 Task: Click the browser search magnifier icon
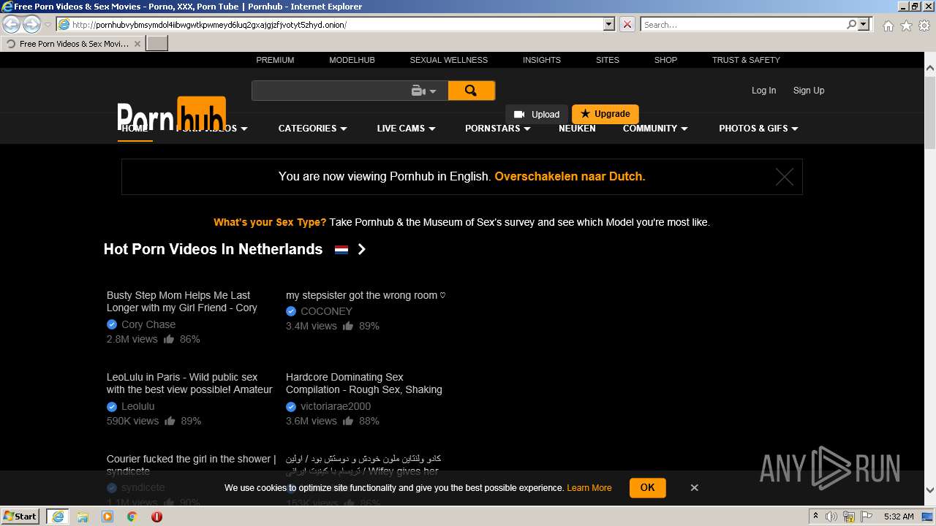click(852, 24)
